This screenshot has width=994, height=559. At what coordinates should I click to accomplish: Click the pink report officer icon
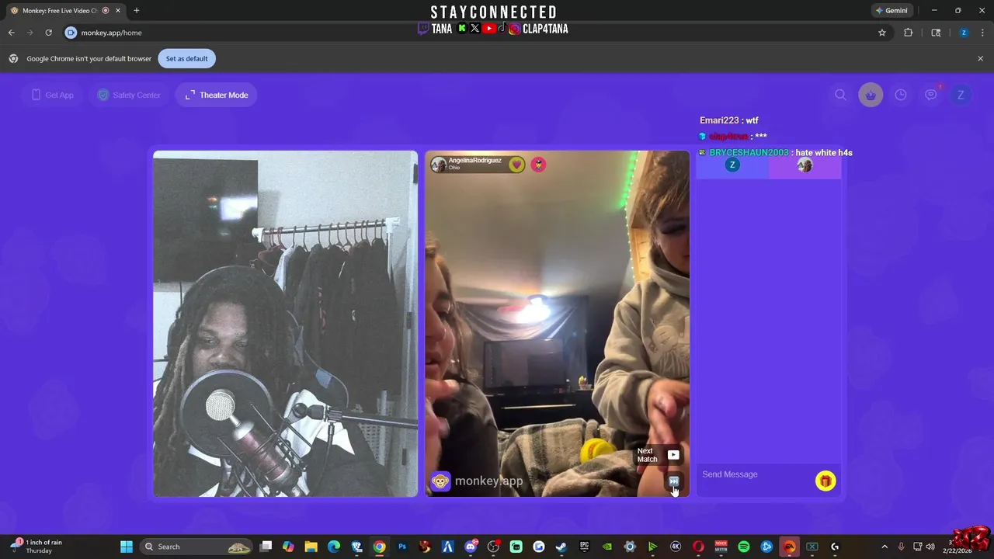tap(538, 165)
